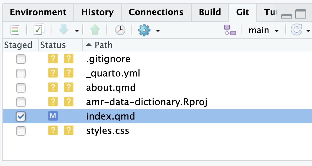Open the Diff view icon

tap(15, 30)
